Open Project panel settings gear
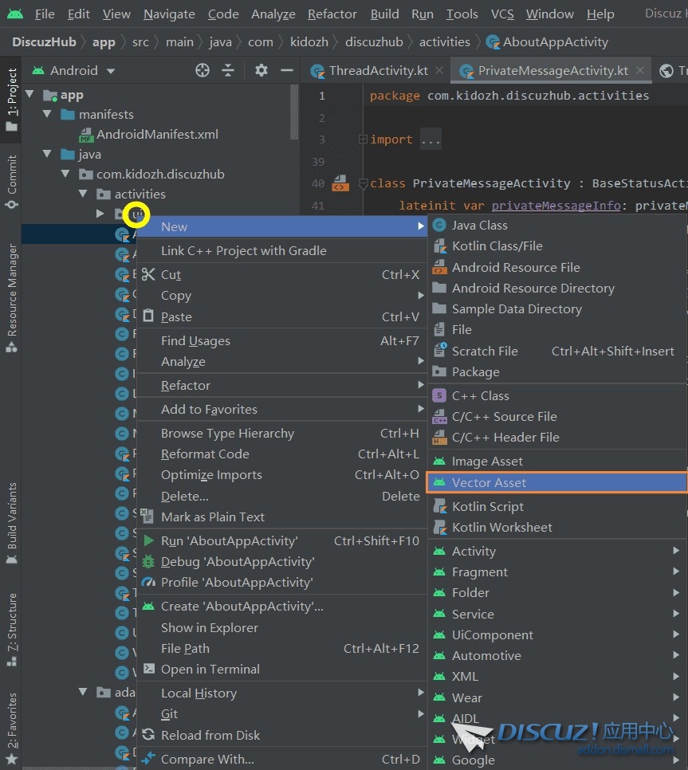Image resolution: width=688 pixels, height=770 pixels. coord(261,71)
